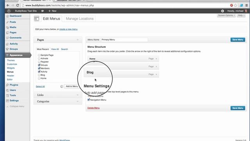Reload the page with refresh icon
This screenshot has width=250, height=141.
(18, 5)
